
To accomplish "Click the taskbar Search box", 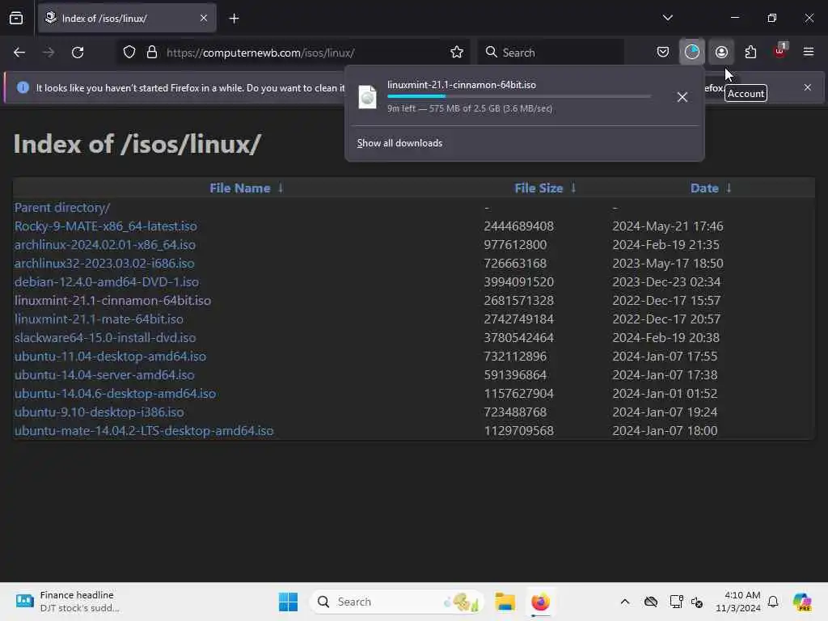I will 397,602.
